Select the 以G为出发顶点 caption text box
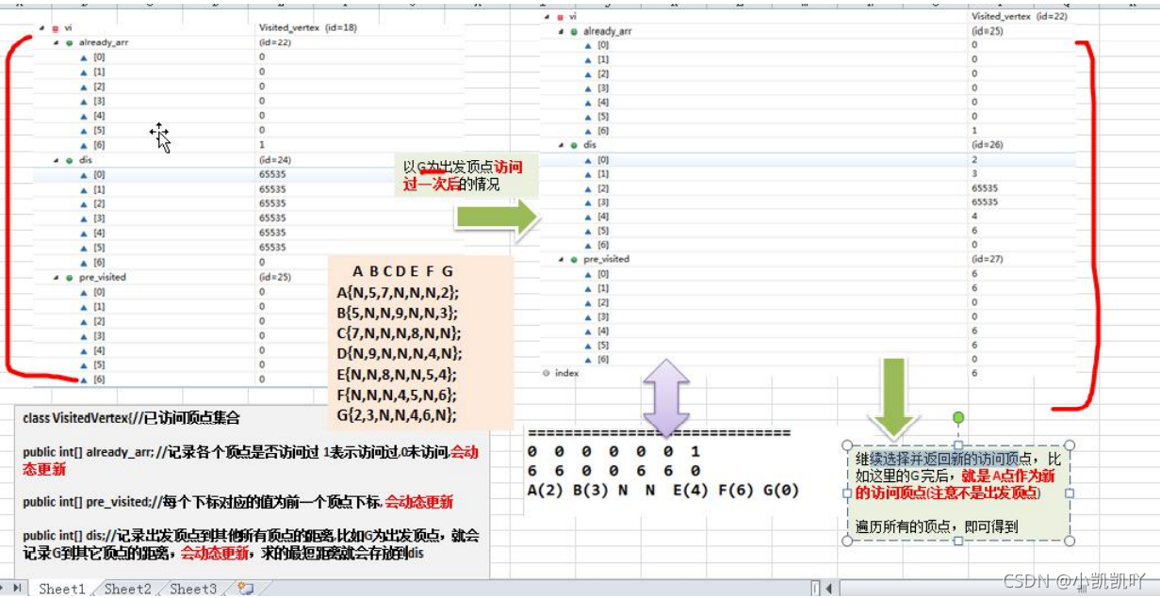Viewport: 1160px width, 598px height. [x=466, y=176]
